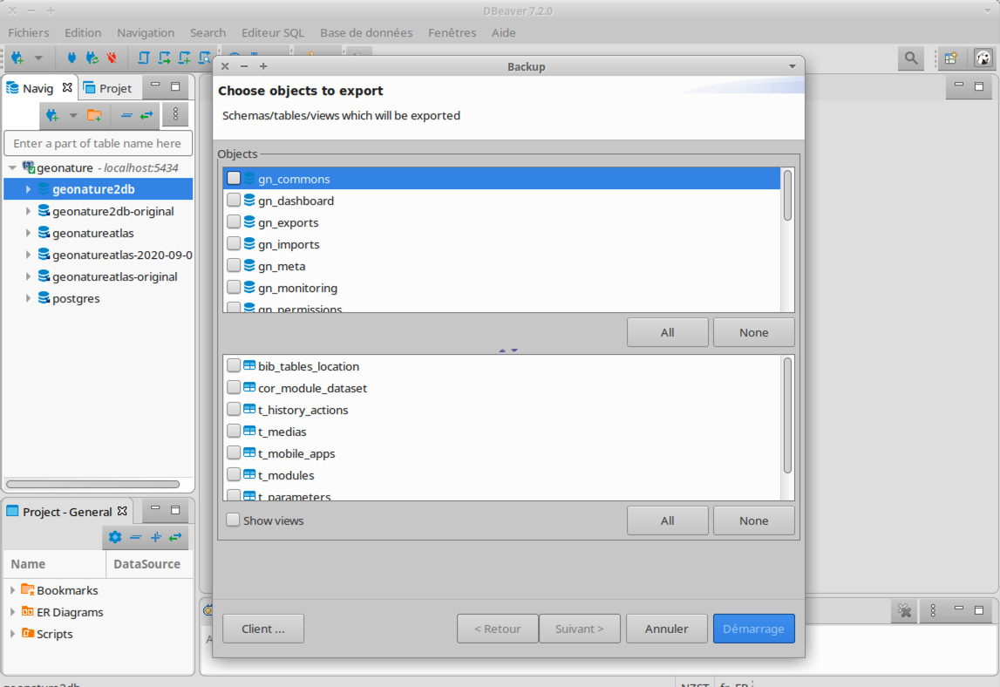Click the tables list vertical scrollbar
This screenshot has width=1000, height=687.
coord(787,415)
